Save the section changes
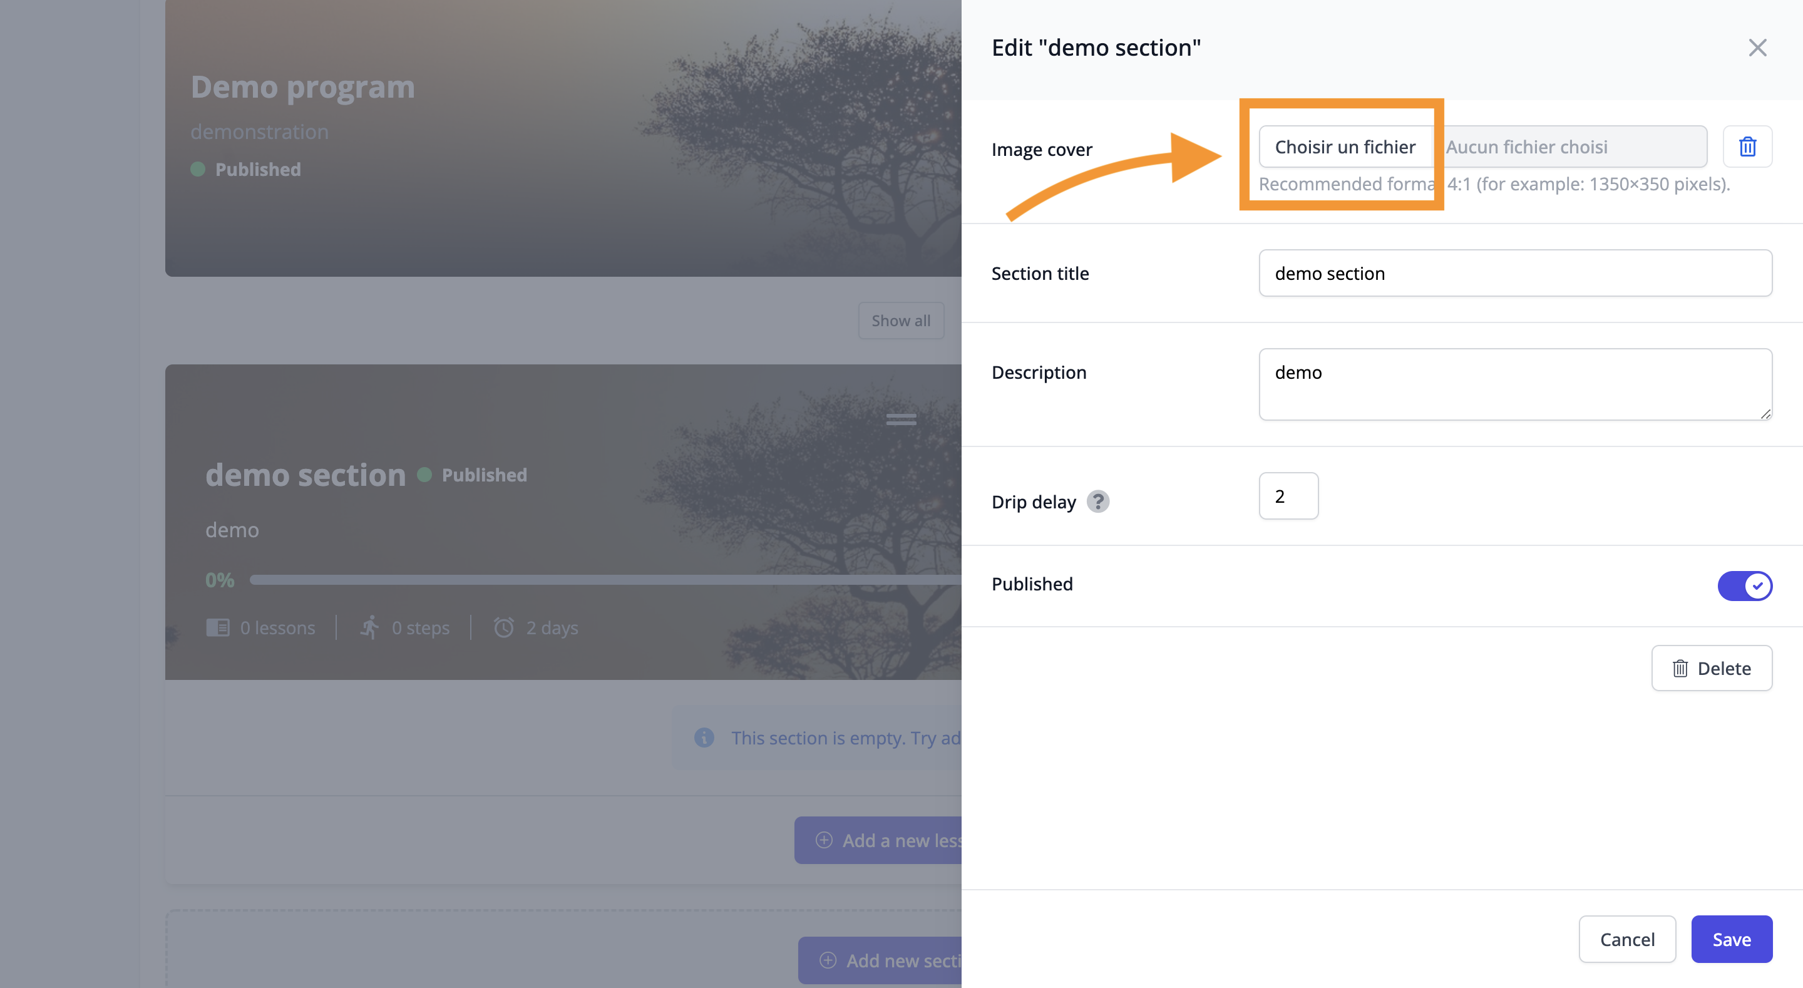Screen dimensions: 1803x988 1732,939
